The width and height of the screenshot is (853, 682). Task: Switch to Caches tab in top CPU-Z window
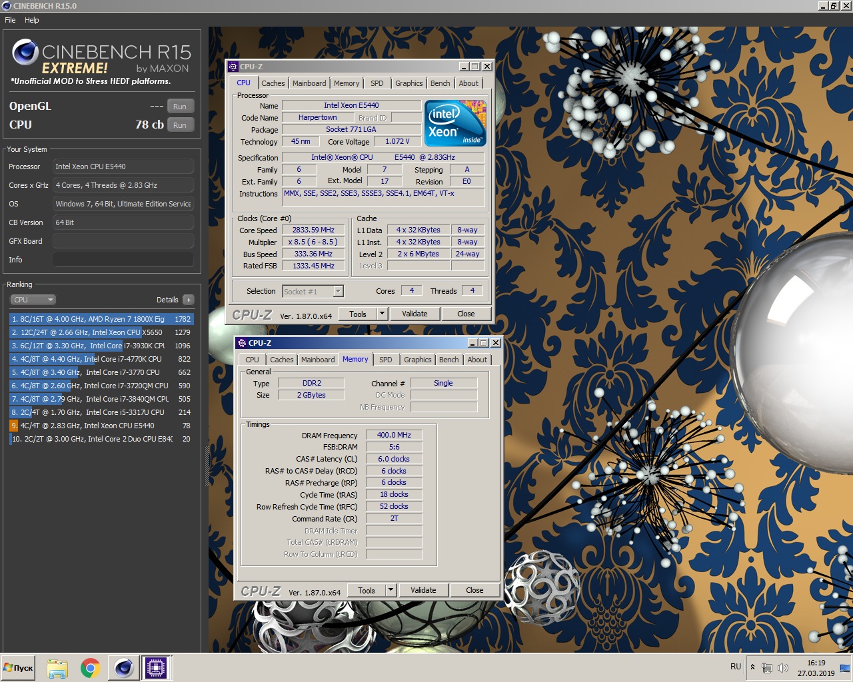273,83
